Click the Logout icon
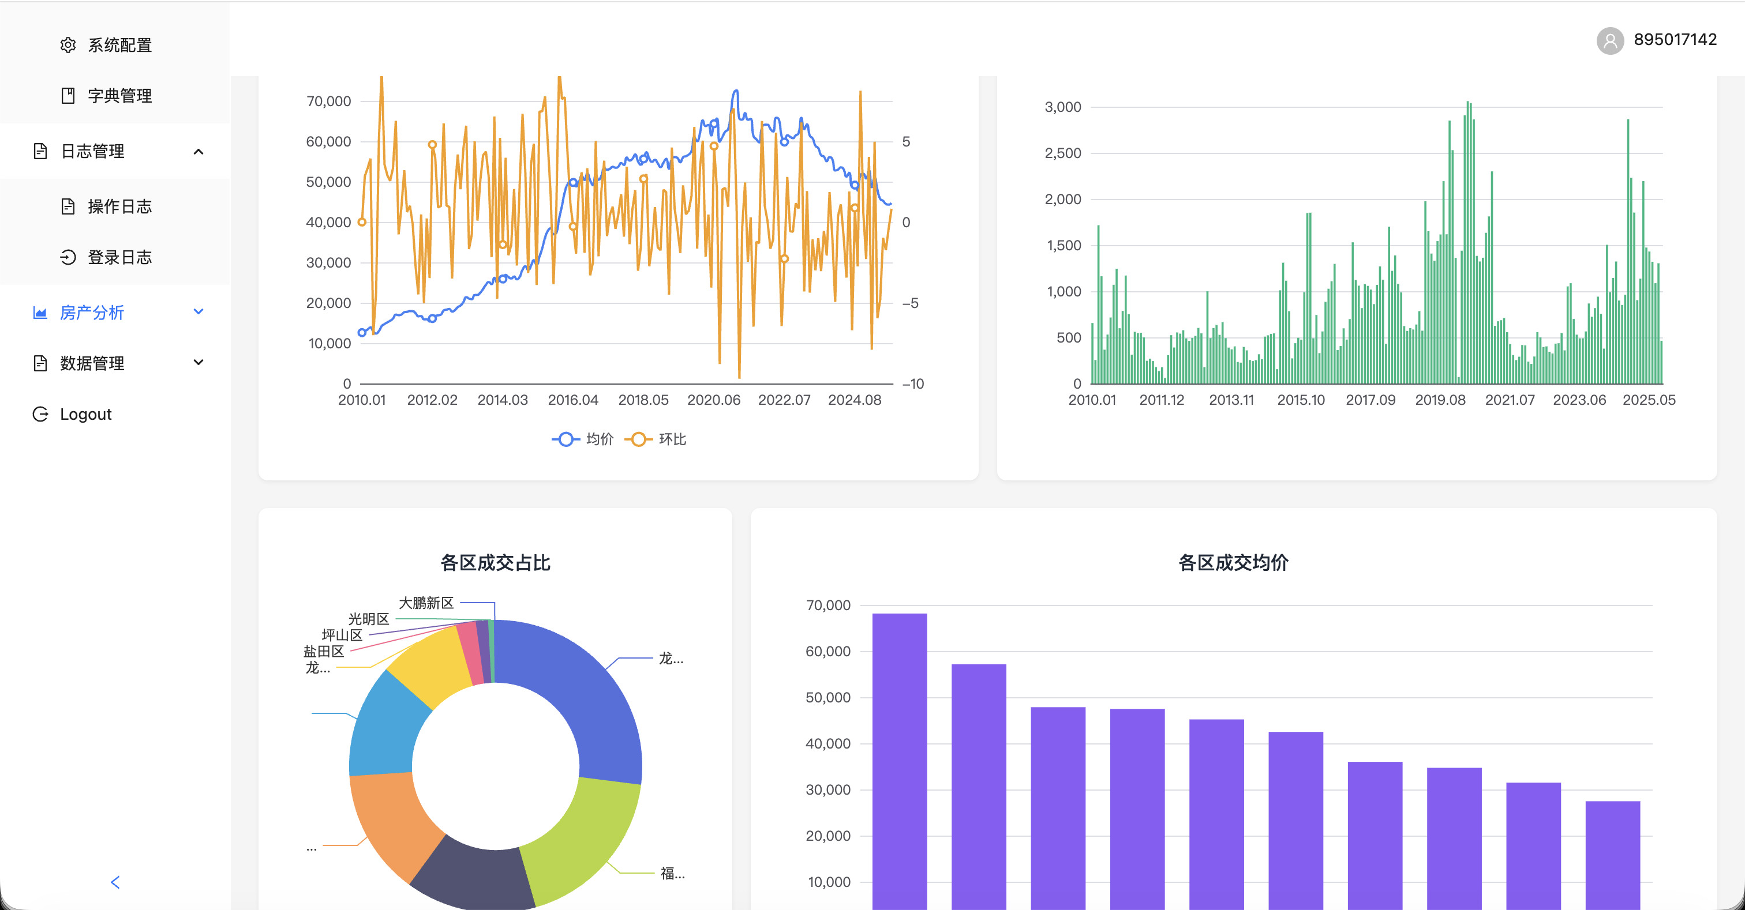 pyautogui.click(x=40, y=415)
